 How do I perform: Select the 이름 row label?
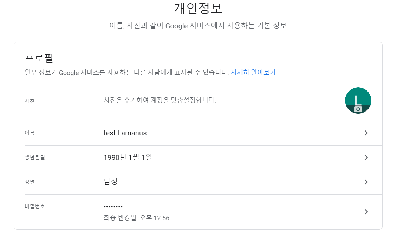(30, 133)
